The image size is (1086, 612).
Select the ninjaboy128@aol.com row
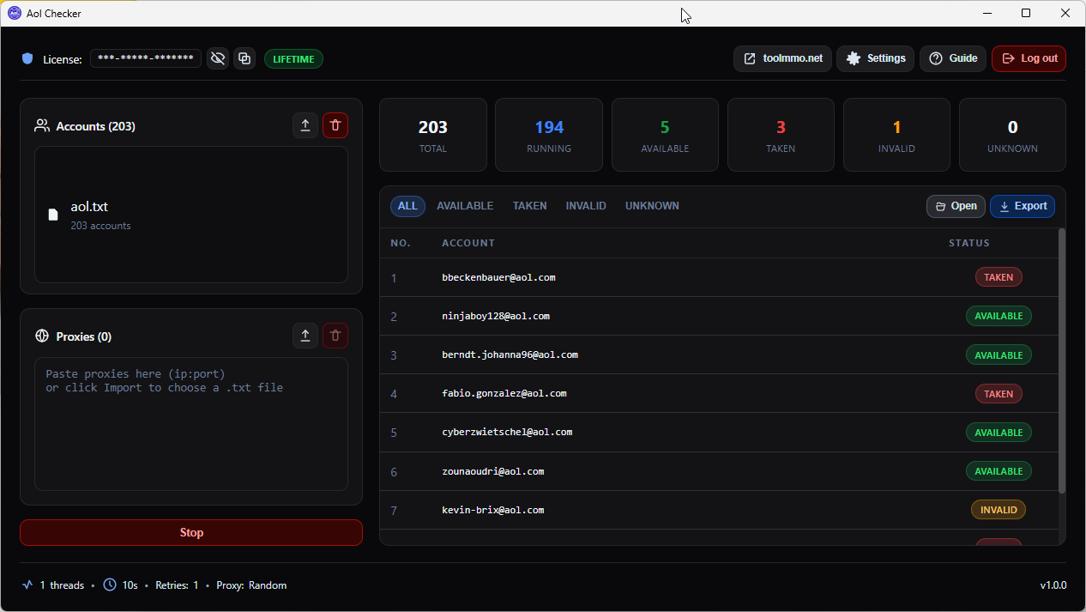(x=719, y=316)
